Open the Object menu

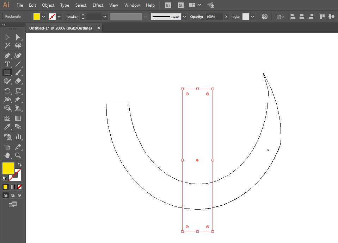point(48,5)
